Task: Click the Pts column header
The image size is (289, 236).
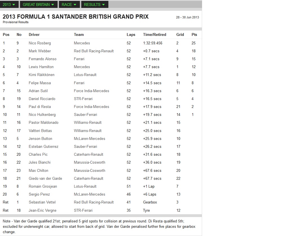Action: [x=194, y=35]
